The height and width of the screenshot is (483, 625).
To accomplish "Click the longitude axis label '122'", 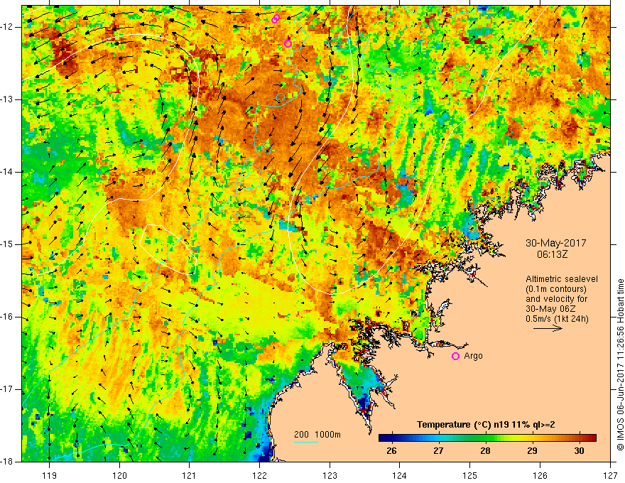I will tap(259, 475).
